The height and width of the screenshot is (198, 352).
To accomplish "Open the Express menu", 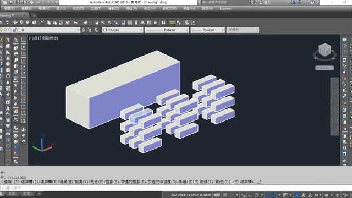I will click(x=226, y=9).
